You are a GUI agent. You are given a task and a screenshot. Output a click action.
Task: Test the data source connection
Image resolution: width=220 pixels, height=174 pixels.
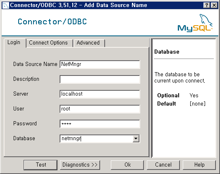(41, 165)
